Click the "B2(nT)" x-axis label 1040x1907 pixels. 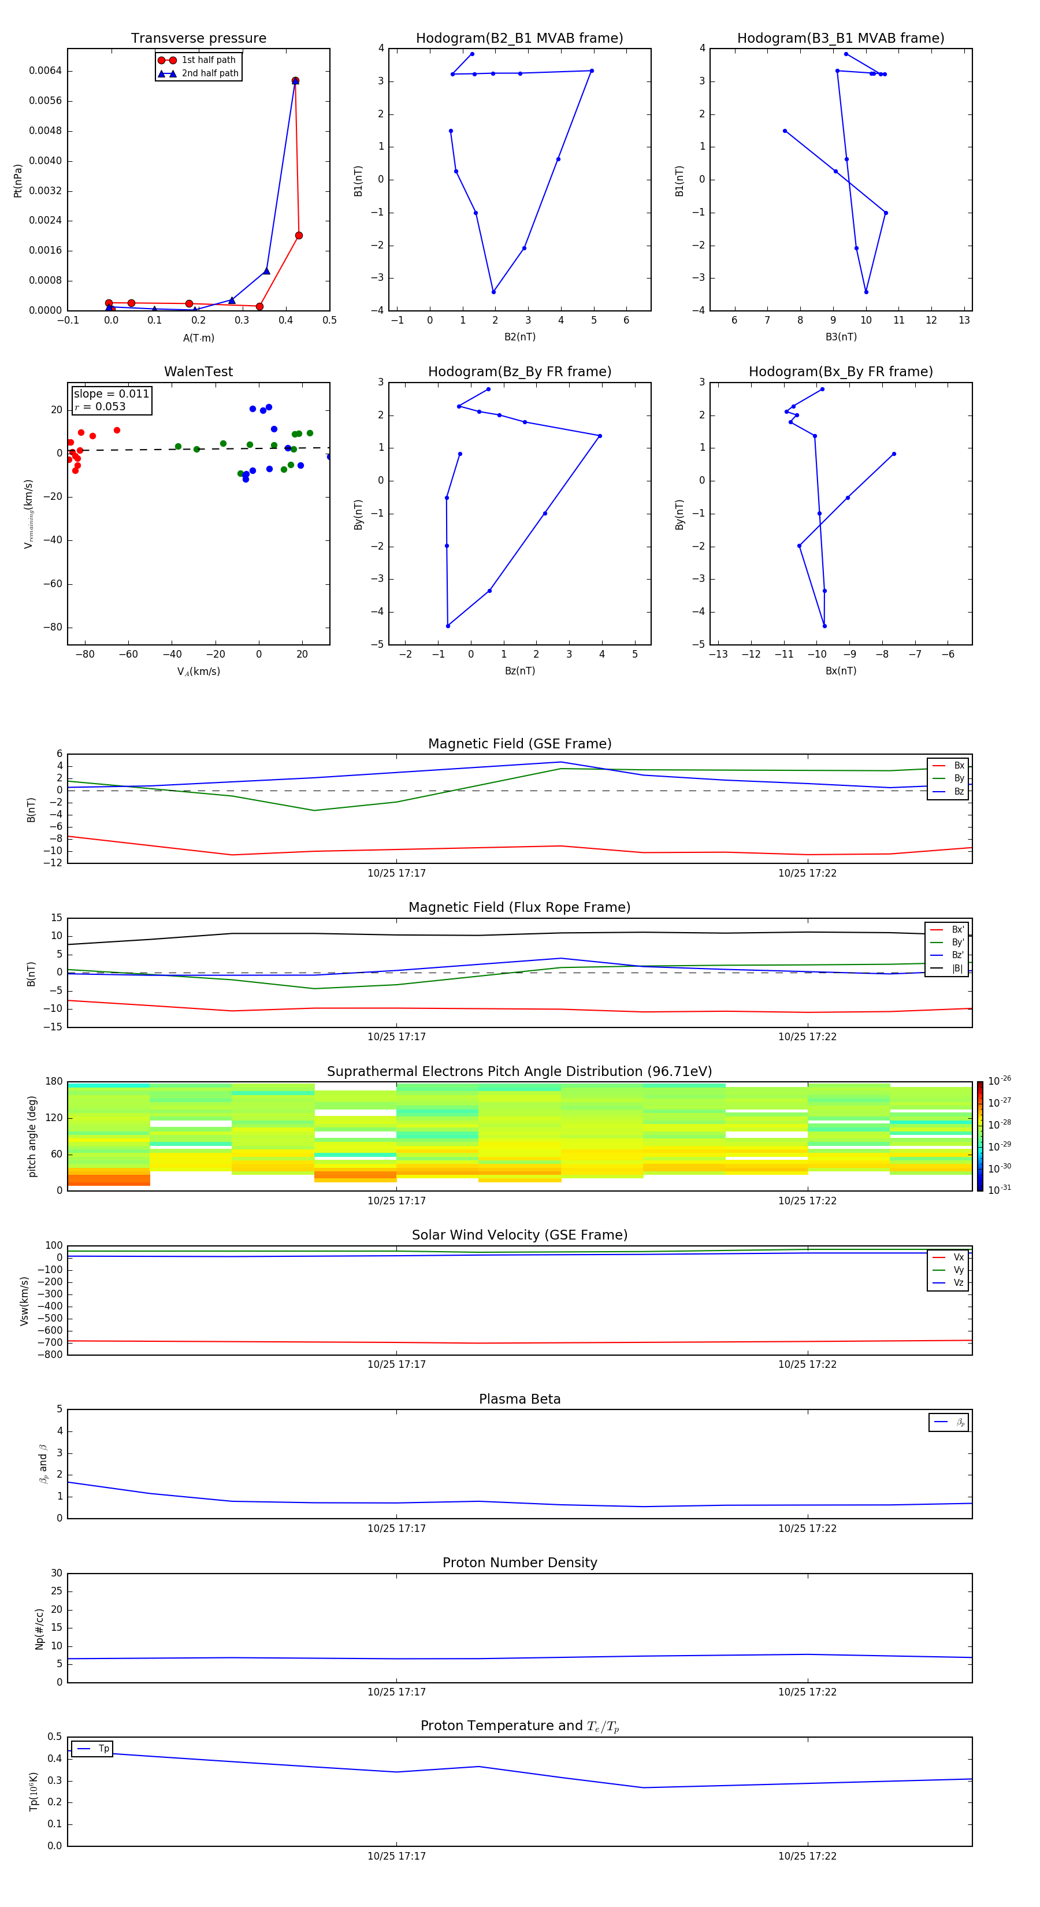[x=519, y=337]
